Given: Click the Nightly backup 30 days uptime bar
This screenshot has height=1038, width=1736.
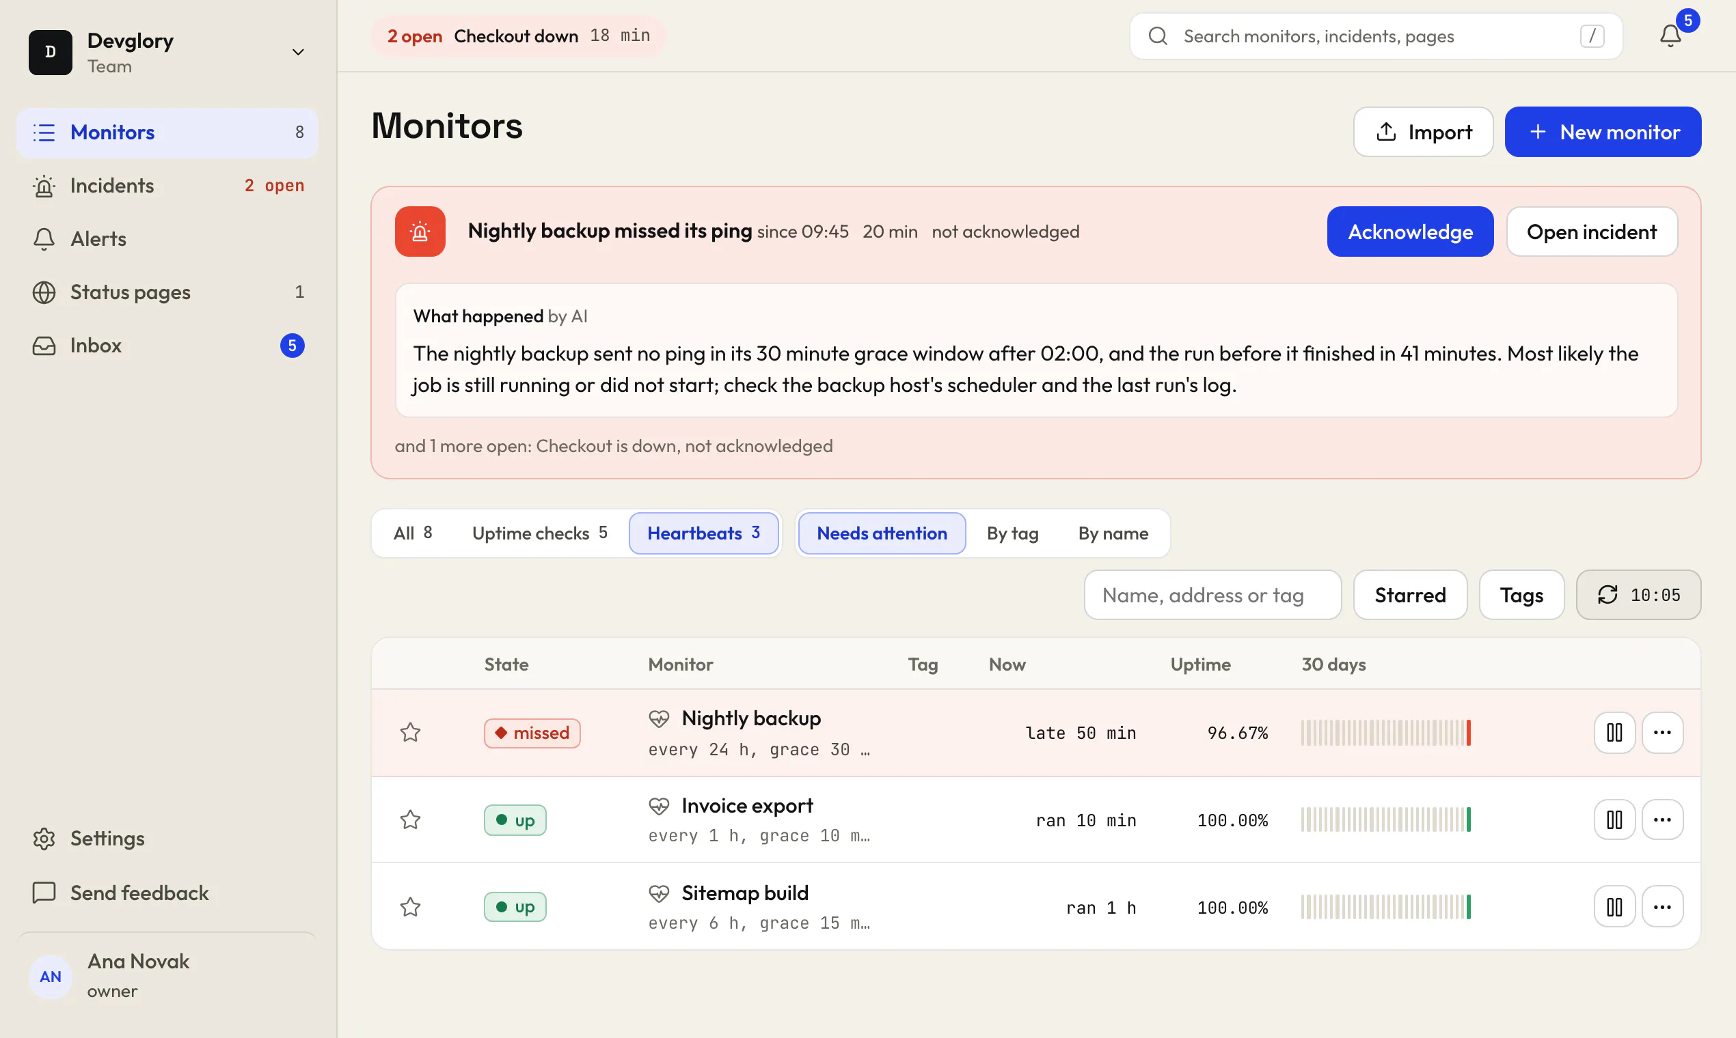Looking at the screenshot, I should click(x=1386, y=732).
